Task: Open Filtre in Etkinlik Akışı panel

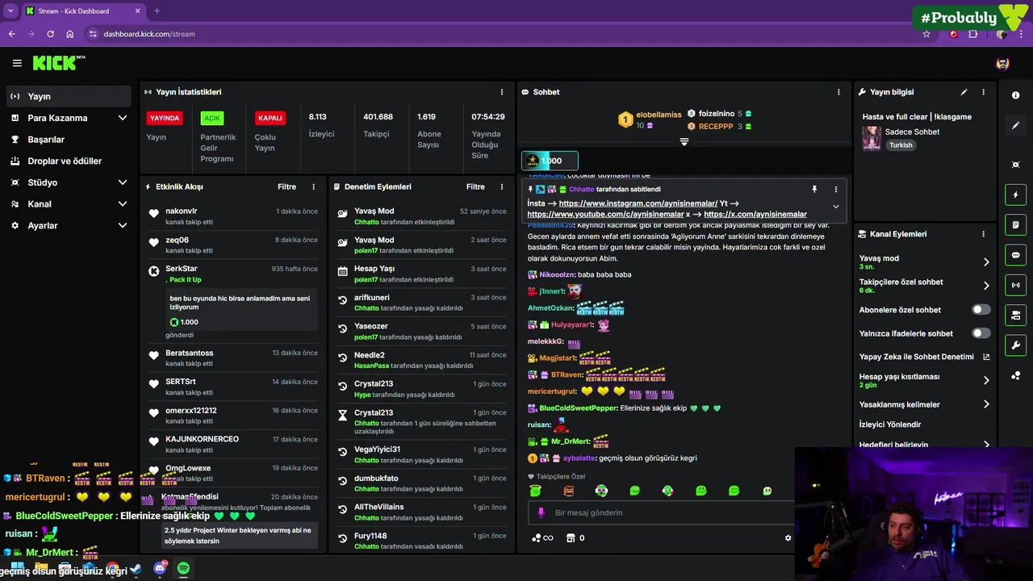Action: tap(286, 186)
